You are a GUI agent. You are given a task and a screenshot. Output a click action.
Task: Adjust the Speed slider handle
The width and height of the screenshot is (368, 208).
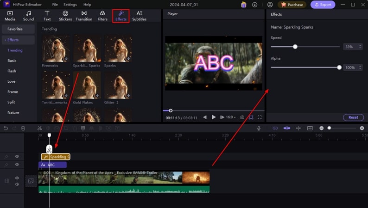tap(295, 47)
